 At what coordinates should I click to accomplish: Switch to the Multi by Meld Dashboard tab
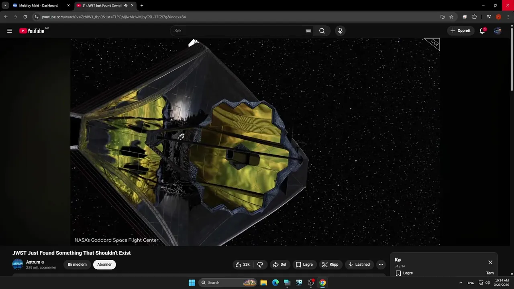(39, 6)
